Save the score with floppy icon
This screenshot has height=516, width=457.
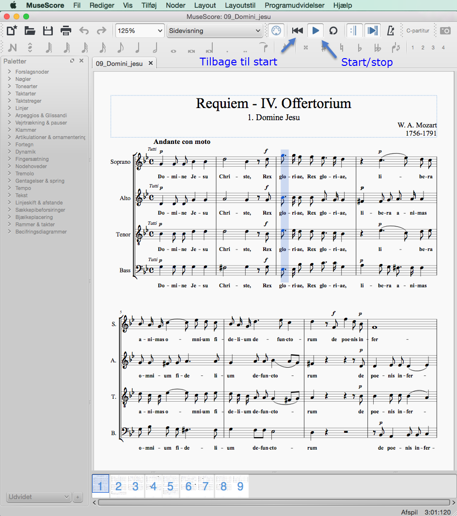pos(48,31)
